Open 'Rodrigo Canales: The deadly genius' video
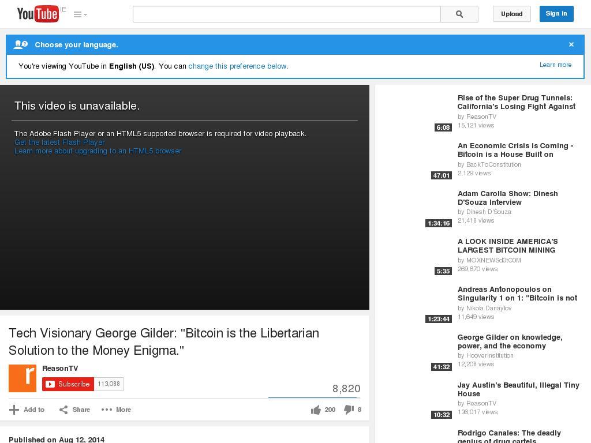Screen dimensions: 591x443 coord(509,436)
